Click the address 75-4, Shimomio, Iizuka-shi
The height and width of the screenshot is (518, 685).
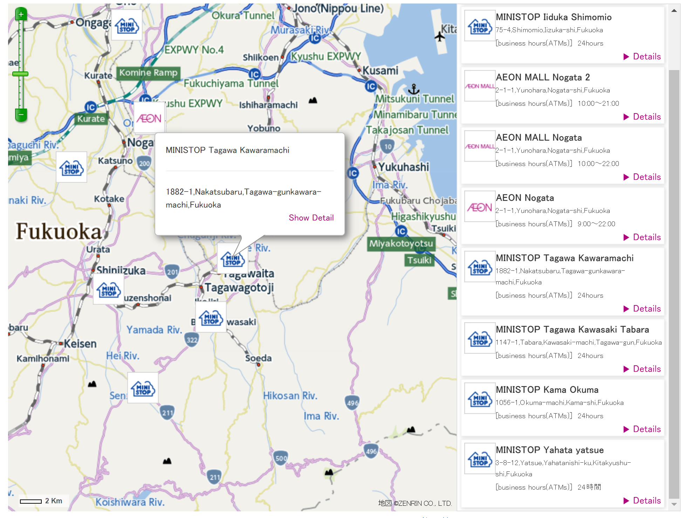[x=549, y=30]
